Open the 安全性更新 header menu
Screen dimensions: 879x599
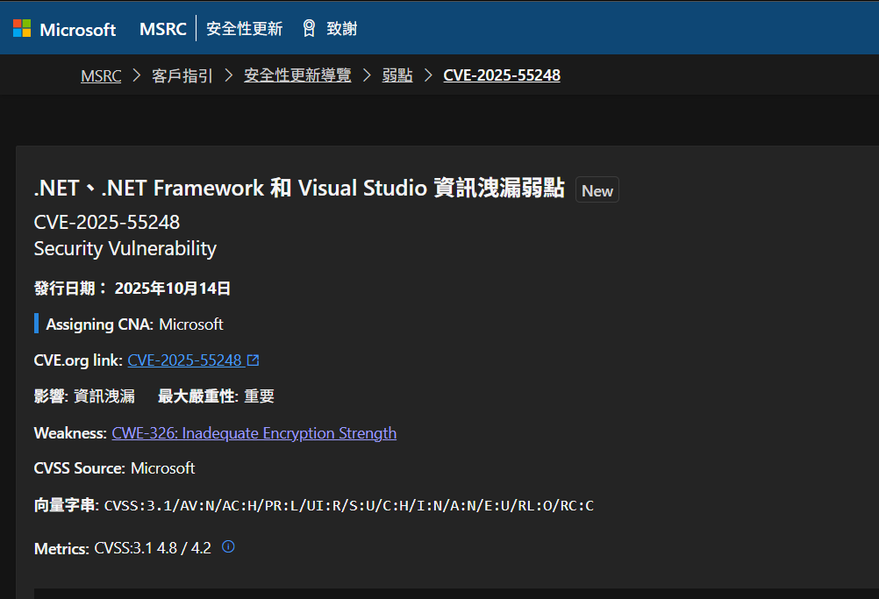[x=244, y=29]
